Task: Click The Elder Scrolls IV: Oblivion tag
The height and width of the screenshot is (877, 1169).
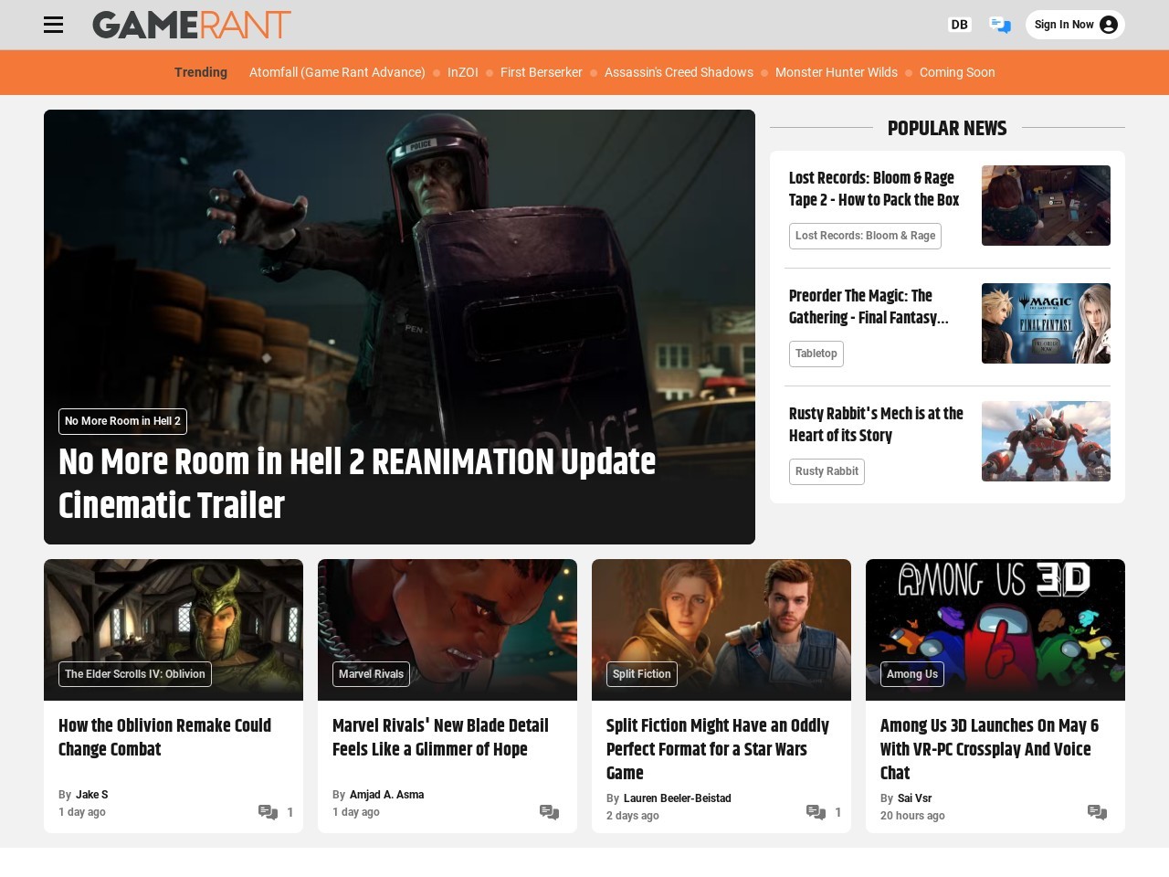Action: 134,674
